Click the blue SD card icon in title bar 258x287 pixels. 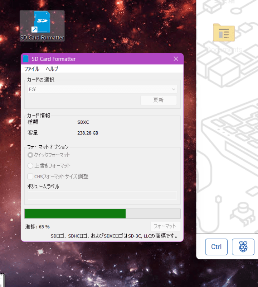click(x=26, y=59)
